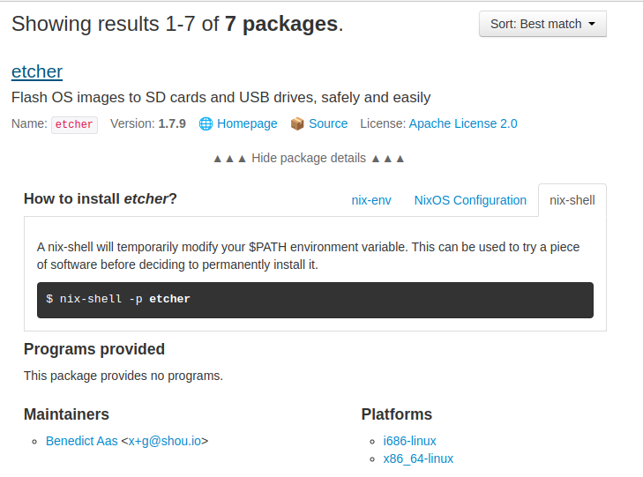Select the x86_64-linux platform link

click(x=418, y=458)
